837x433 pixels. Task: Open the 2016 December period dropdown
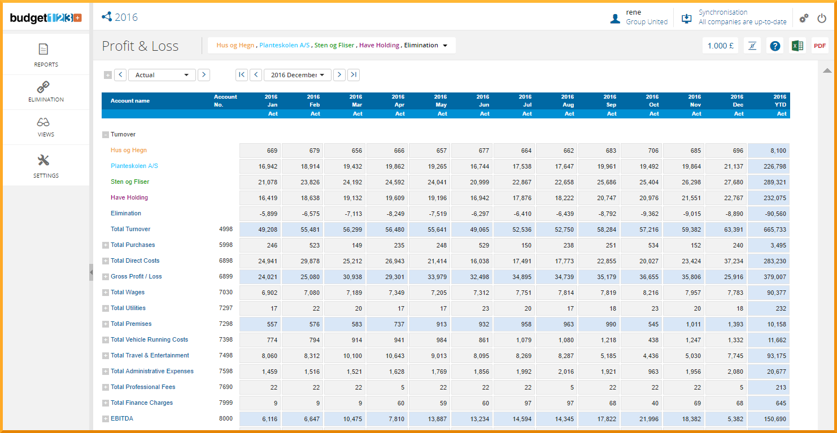[x=298, y=75]
